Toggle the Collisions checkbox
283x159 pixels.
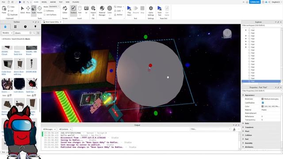tap(45, 11)
